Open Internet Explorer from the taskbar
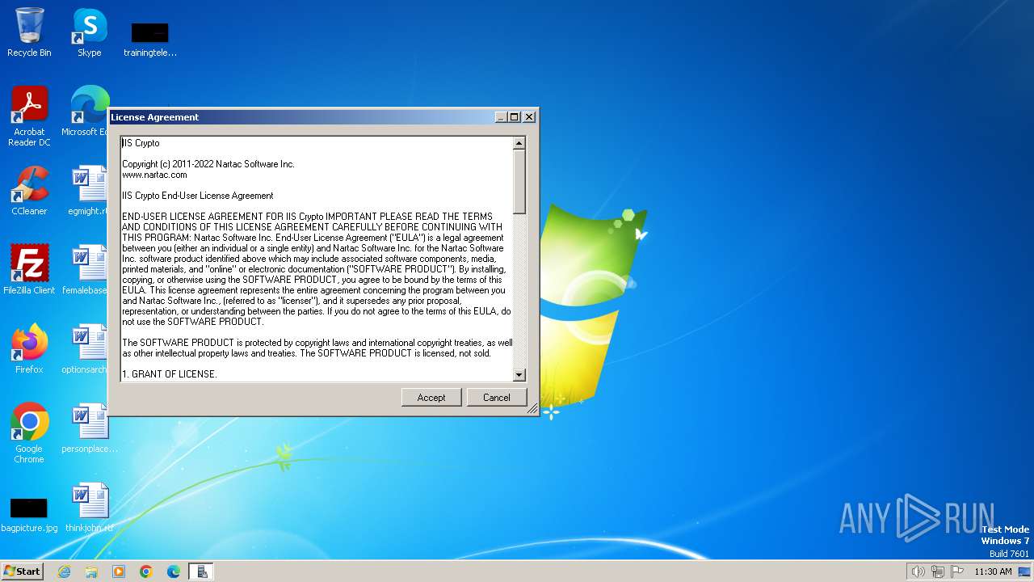This screenshot has height=582, width=1034. point(64,571)
